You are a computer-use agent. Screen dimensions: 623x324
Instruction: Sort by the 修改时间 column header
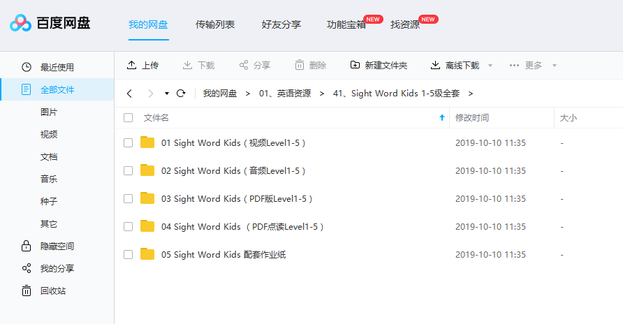point(472,118)
